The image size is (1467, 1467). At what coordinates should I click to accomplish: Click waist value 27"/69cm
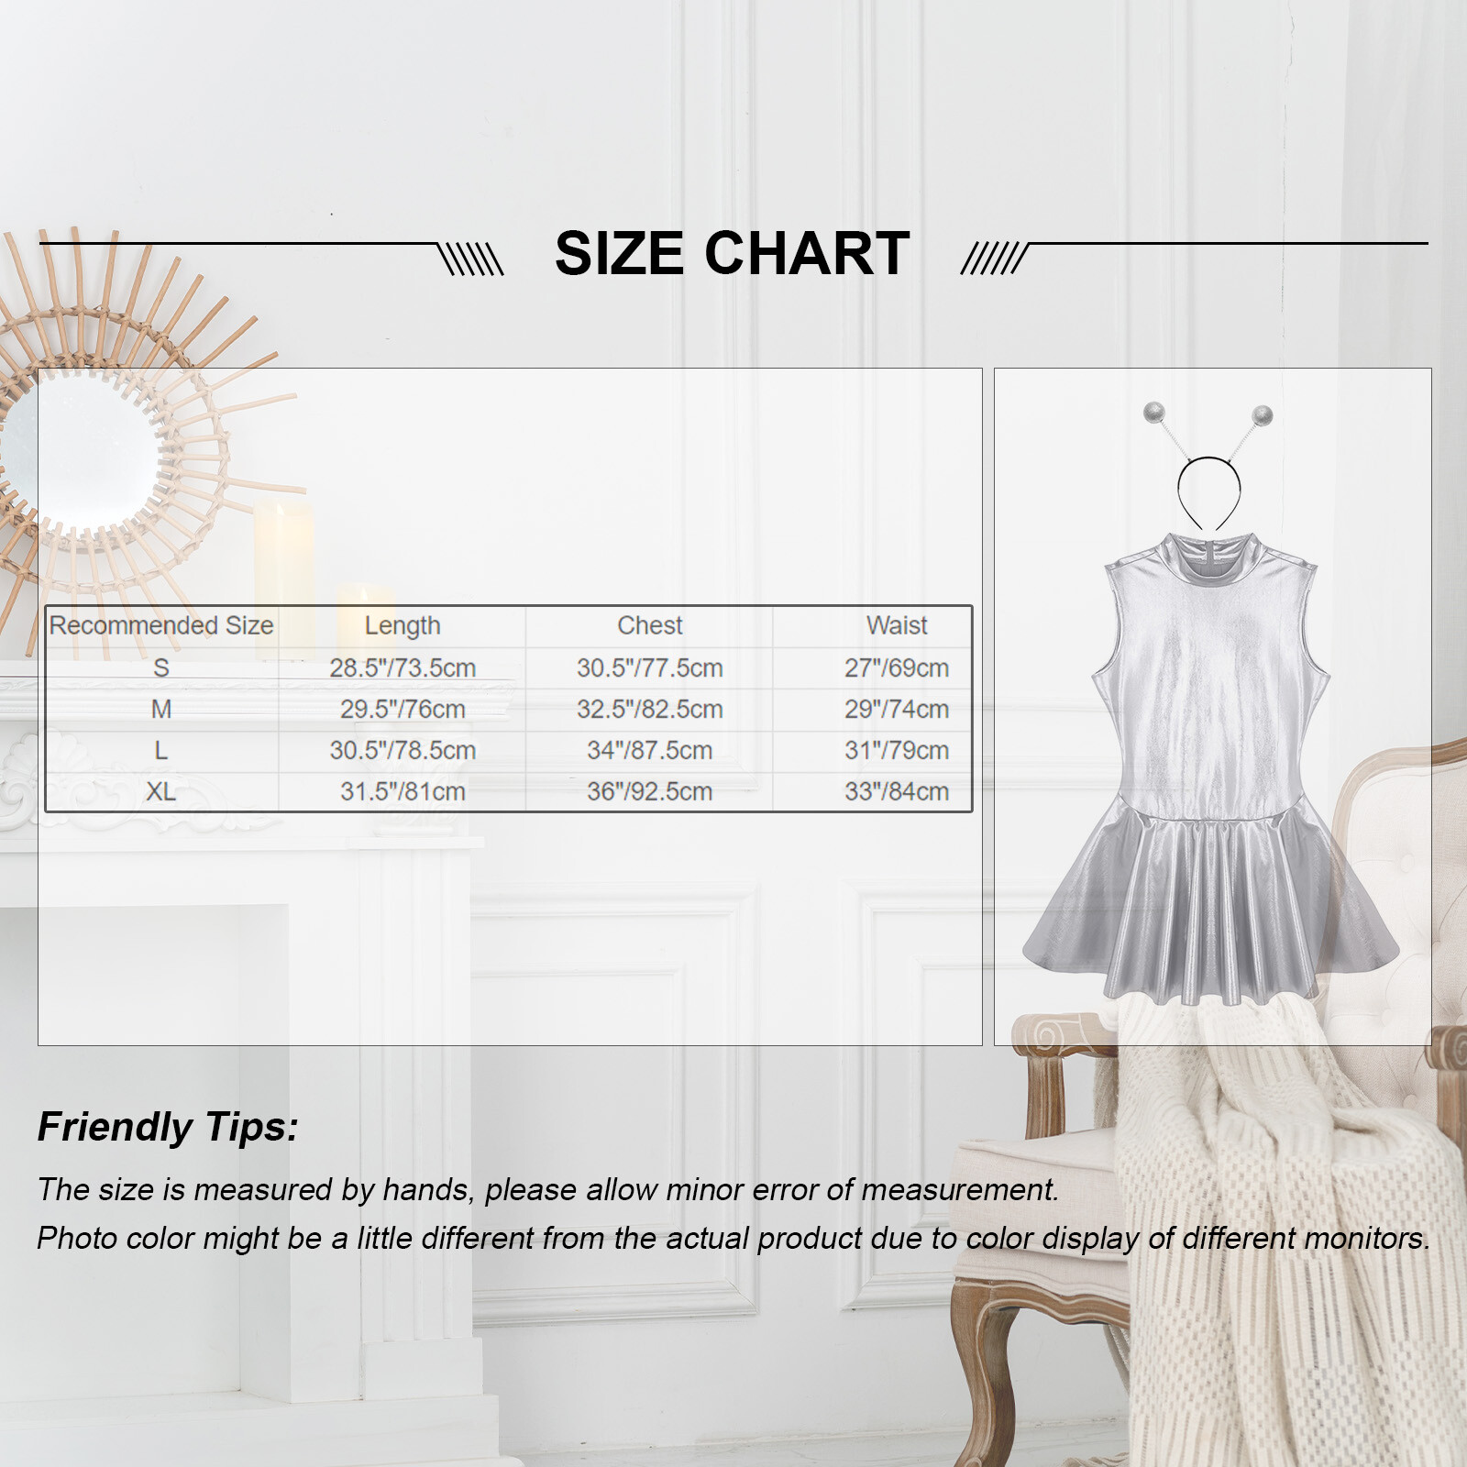(x=897, y=667)
